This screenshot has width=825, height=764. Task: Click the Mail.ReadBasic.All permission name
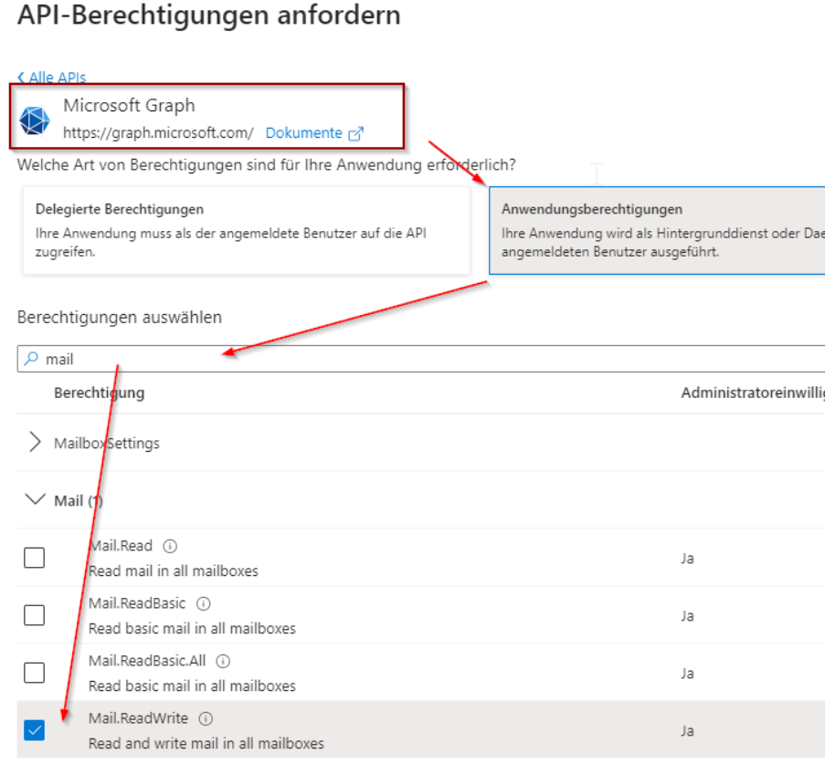[147, 661]
